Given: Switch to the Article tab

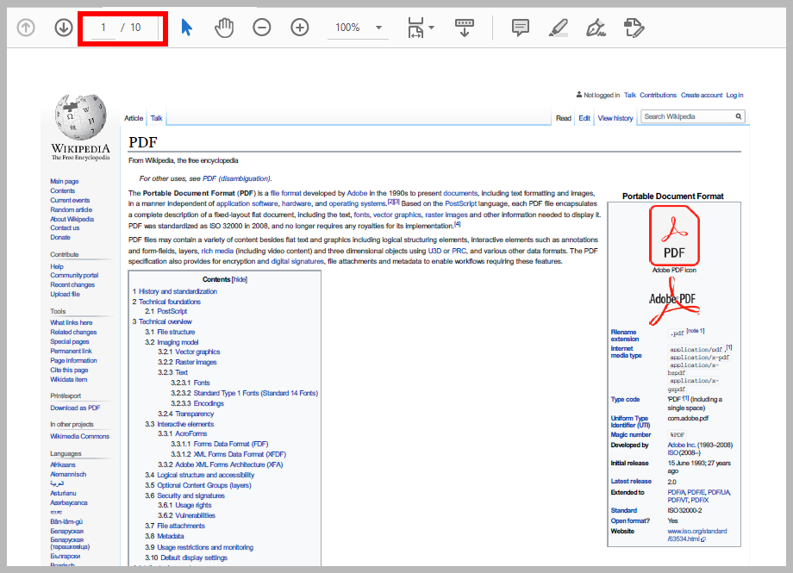Looking at the screenshot, I should [134, 118].
